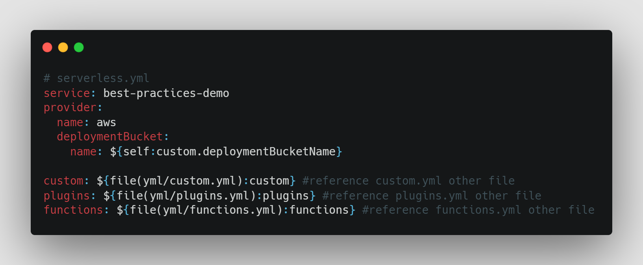Click the 'custom' key at line start
Screen dimensions: 643x265
point(63,181)
